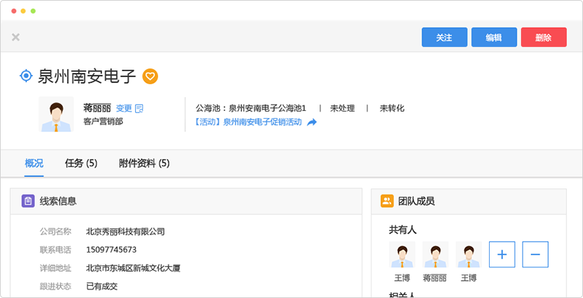
Task: Switch to the 概况 tab
Action: tap(34, 164)
